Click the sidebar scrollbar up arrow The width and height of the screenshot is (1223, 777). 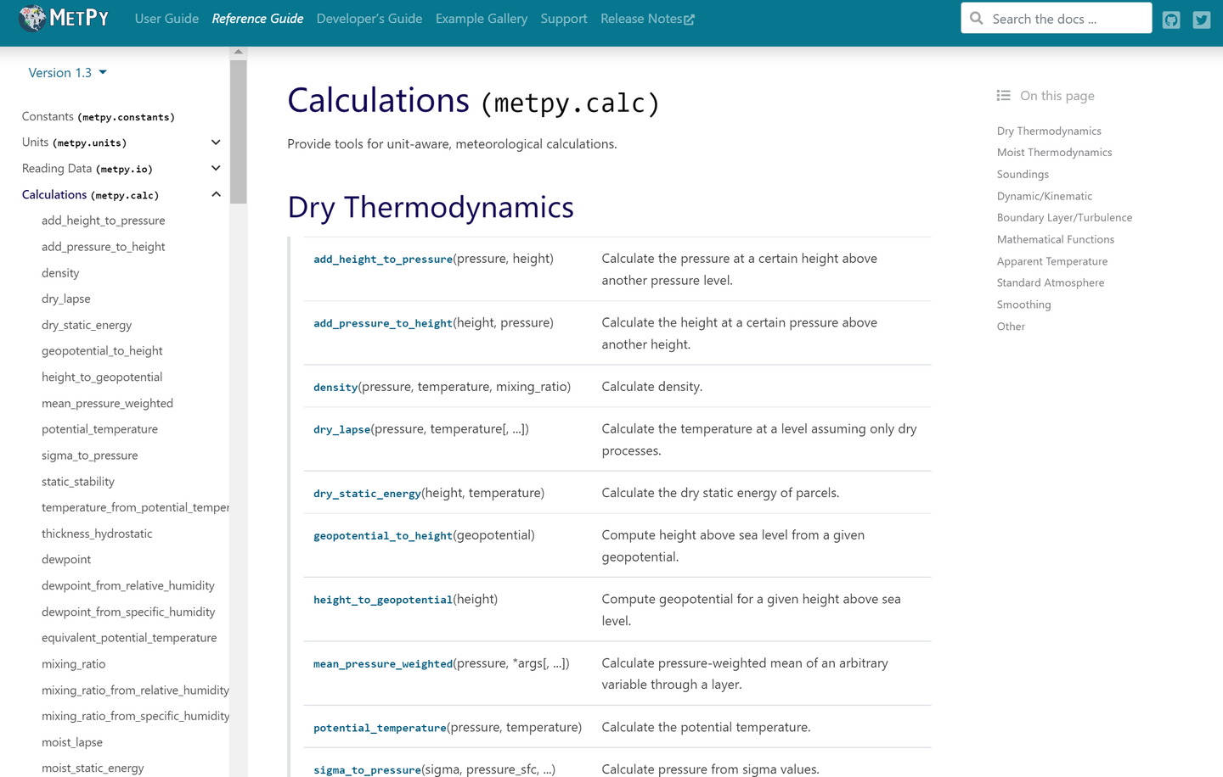pos(239,52)
